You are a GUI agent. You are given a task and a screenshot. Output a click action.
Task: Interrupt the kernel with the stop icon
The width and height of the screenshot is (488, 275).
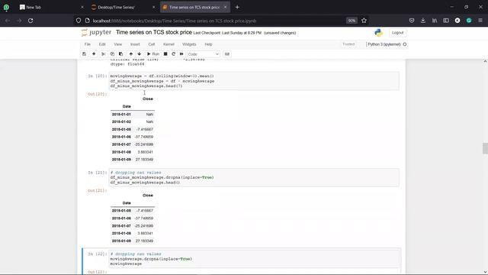(x=165, y=54)
